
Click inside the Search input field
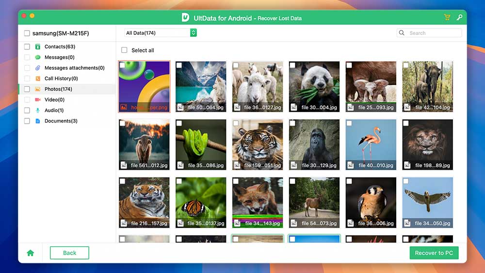coord(429,33)
